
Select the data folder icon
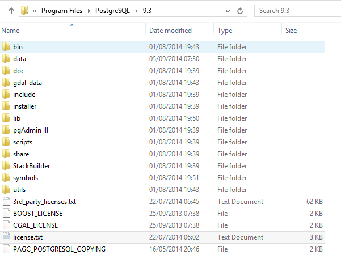tap(6, 58)
